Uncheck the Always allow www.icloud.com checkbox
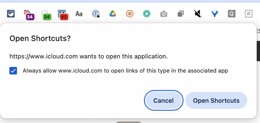Viewport: 260px width, 123px height. 13,71
